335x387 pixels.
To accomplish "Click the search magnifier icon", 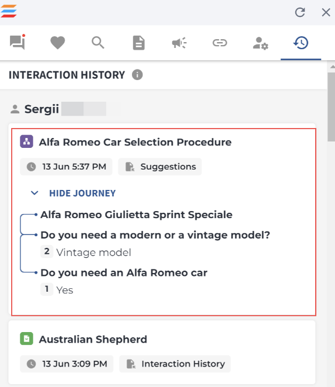I will click(98, 43).
